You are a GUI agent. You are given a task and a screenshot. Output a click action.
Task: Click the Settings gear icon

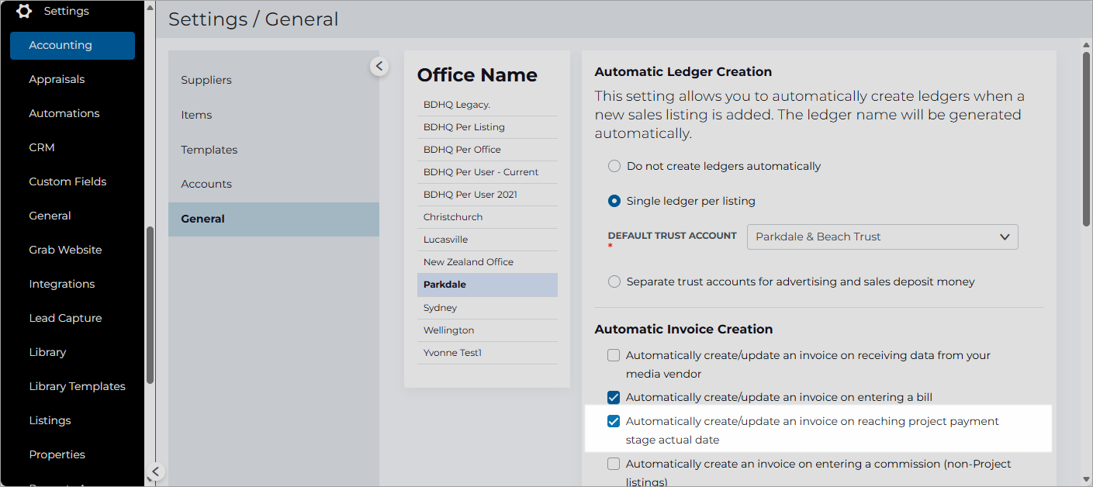pyautogui.click(x=24, y=11)
